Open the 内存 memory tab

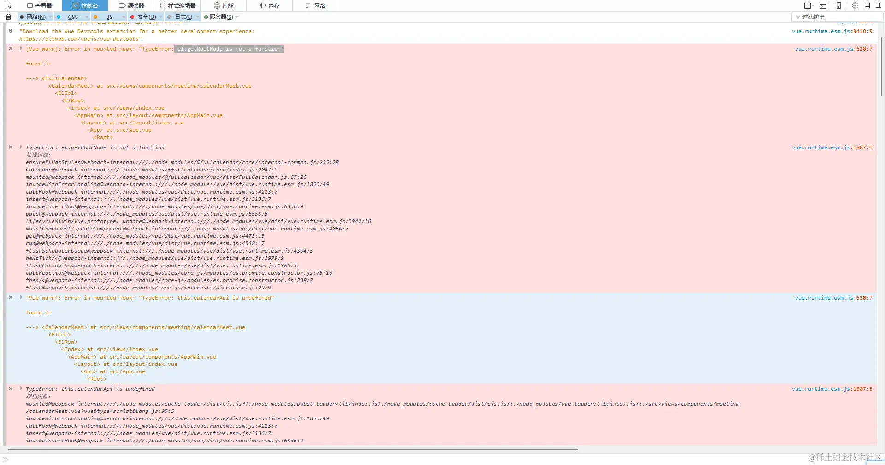pos(270,6)
